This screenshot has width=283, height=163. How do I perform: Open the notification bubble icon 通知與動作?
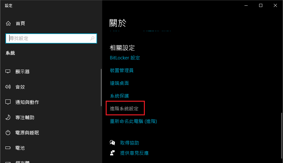[x=8, y=102]
